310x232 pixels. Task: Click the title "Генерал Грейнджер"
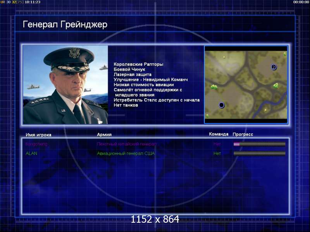pyautogui.click(x=65, y=25)
